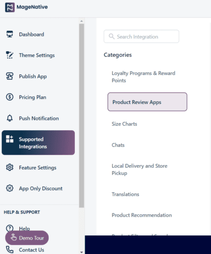Click the Pricing Plan dollar icon
The image size is (211, 254).
(9, 97)
